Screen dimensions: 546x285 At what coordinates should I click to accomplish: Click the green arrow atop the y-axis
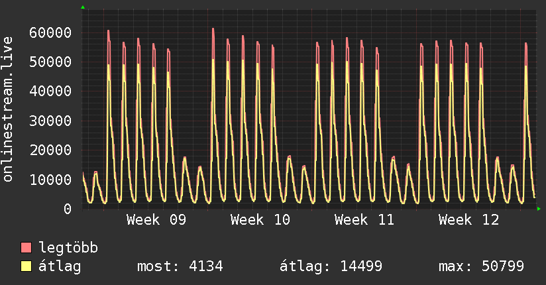coord(83,7)
